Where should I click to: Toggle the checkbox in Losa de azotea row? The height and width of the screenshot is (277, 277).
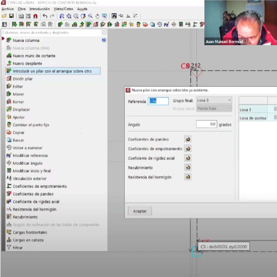(275, 117)
